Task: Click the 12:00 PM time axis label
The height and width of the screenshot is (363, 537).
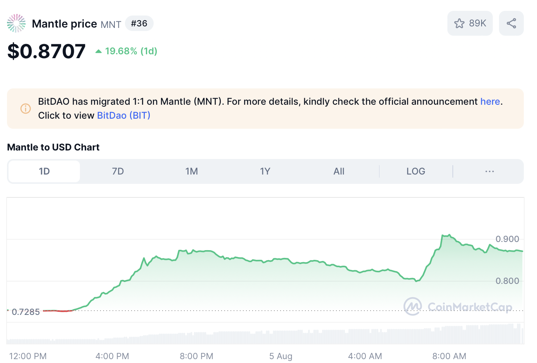Action: point(28,356)
